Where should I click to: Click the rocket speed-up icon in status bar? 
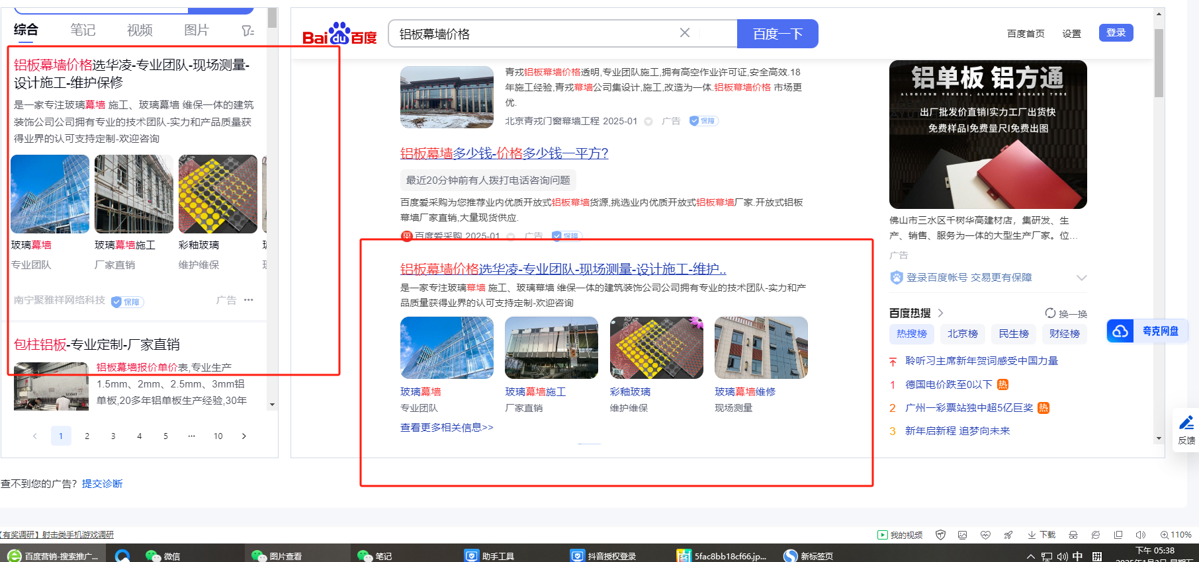(x=1008, y=535)
